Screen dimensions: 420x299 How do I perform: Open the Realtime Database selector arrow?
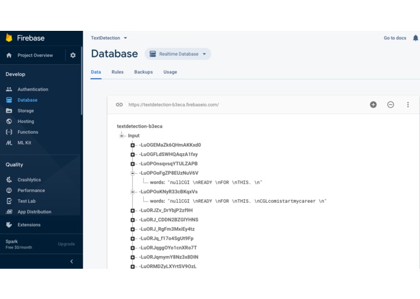tap(204, 54)
